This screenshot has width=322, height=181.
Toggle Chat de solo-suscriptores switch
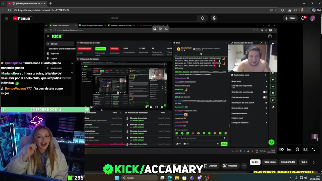pyautogui.click(x=265, y=92)
